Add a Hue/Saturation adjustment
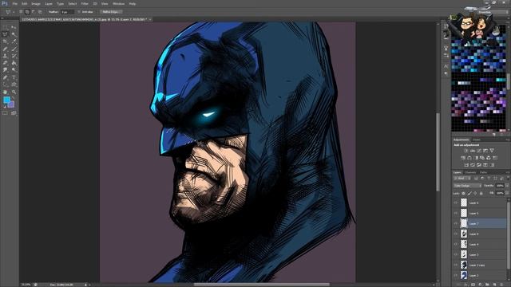 tap(463, 158)
